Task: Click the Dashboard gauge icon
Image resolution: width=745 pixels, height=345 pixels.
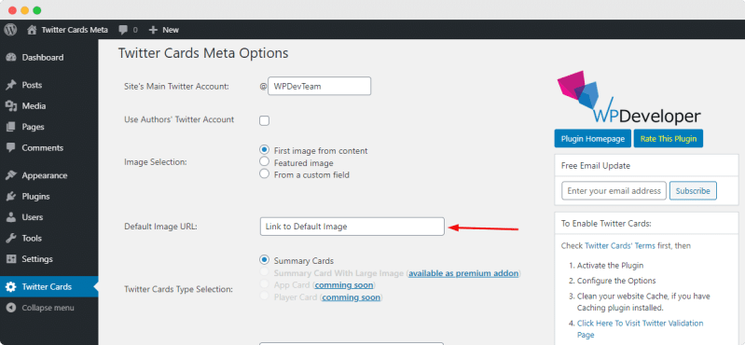Action: [11, 58]
